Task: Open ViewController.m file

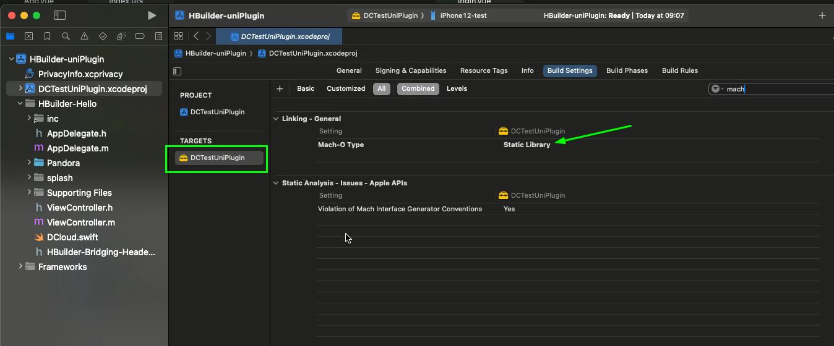Action: click(80, 222)
